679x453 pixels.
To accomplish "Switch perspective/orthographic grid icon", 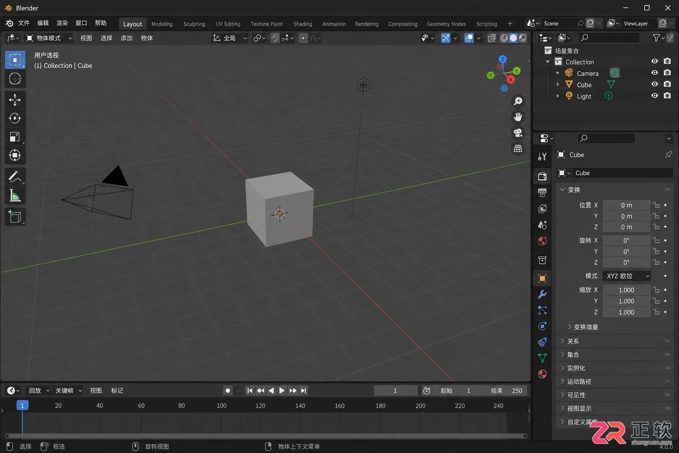I will 518,149.
